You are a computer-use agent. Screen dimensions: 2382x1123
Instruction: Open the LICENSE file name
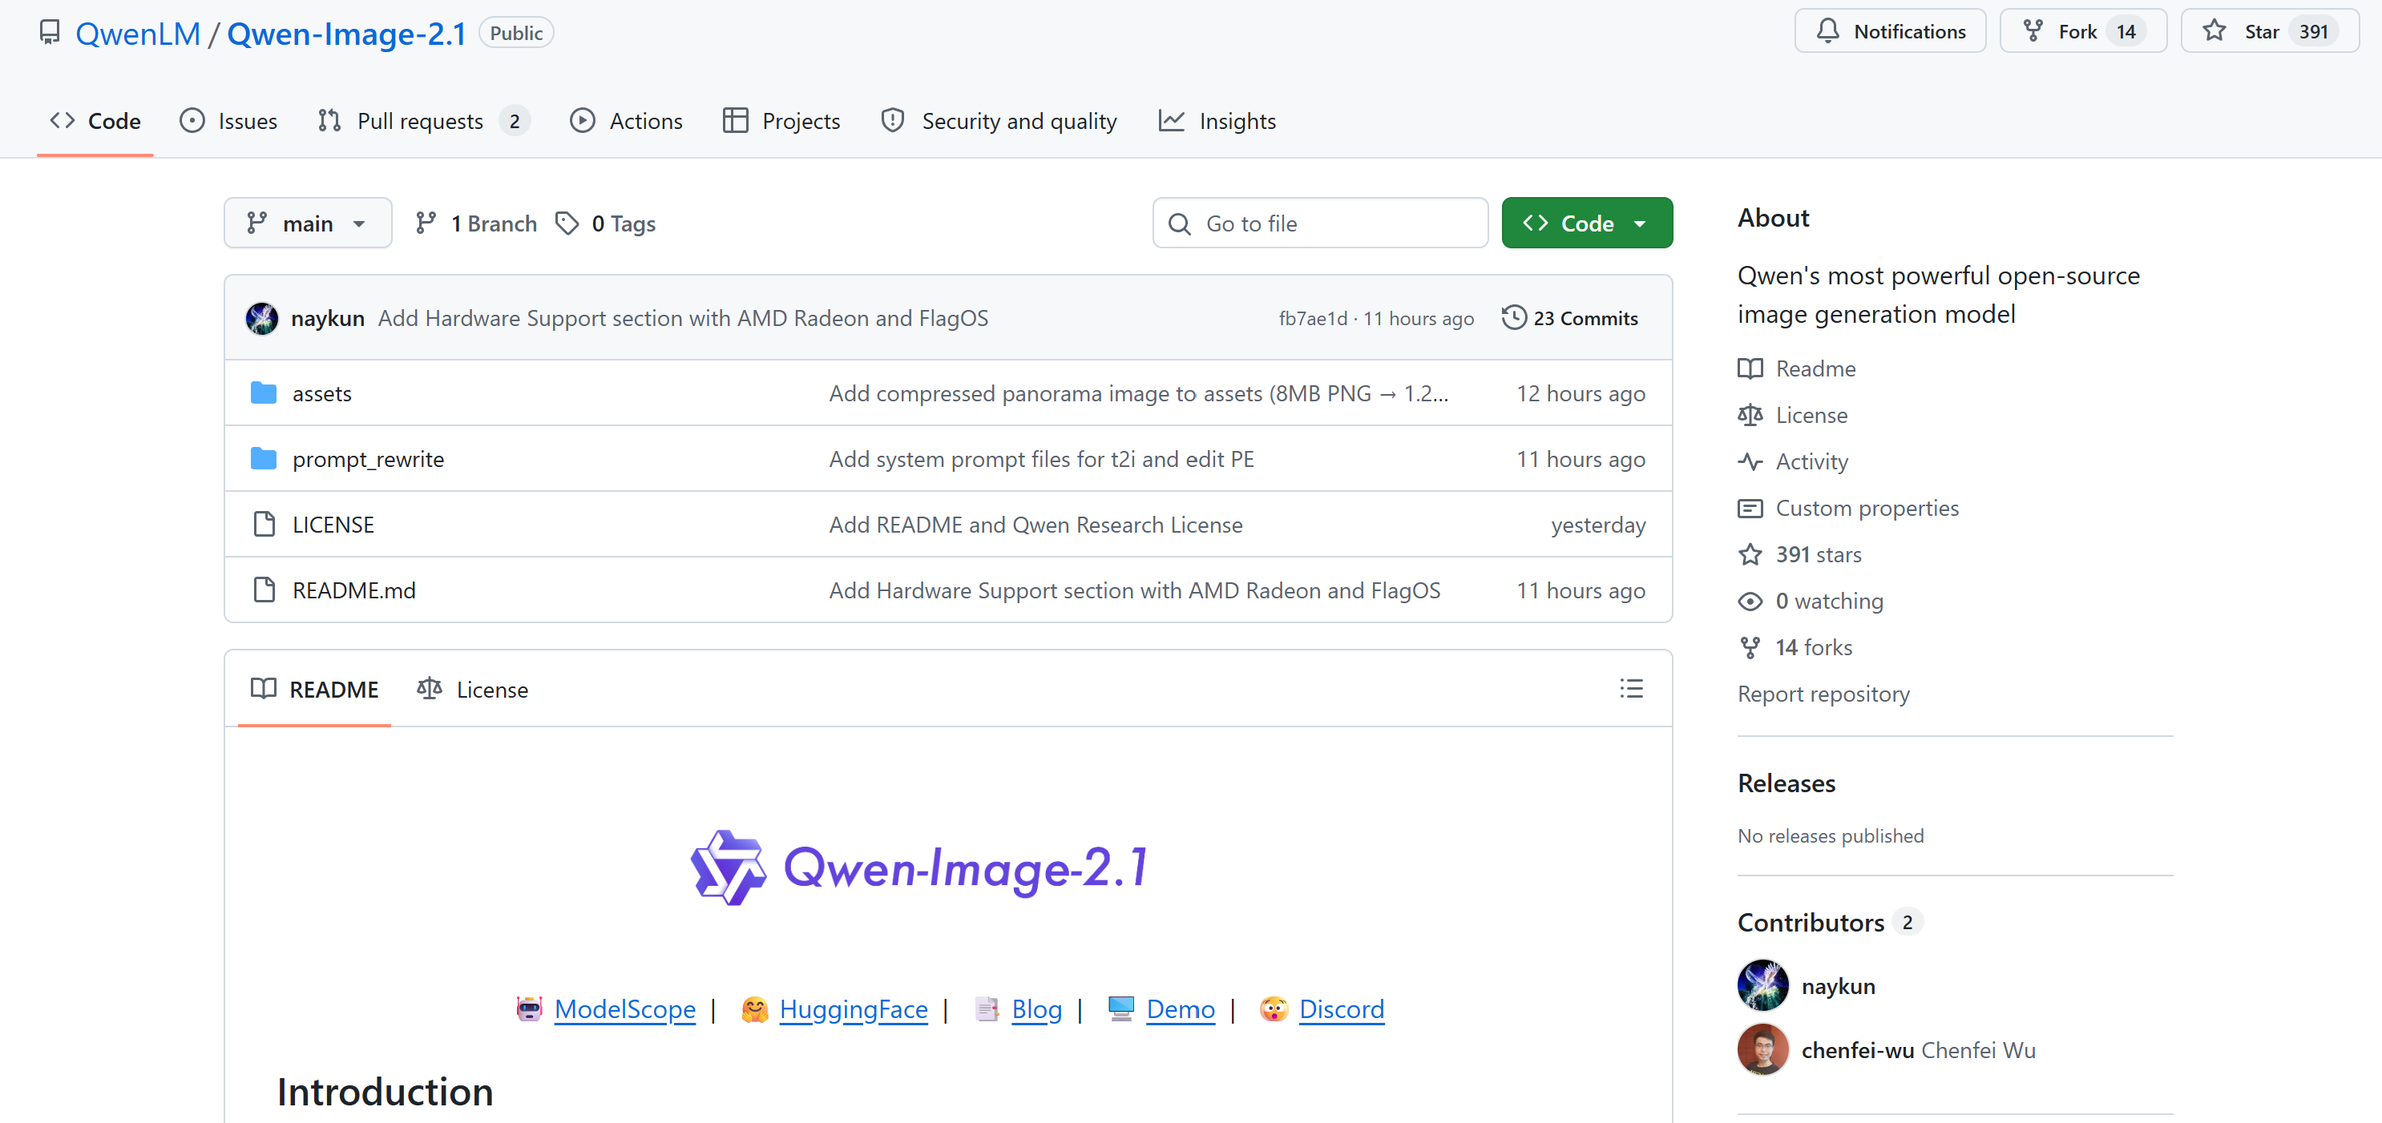tap(333, 525)
